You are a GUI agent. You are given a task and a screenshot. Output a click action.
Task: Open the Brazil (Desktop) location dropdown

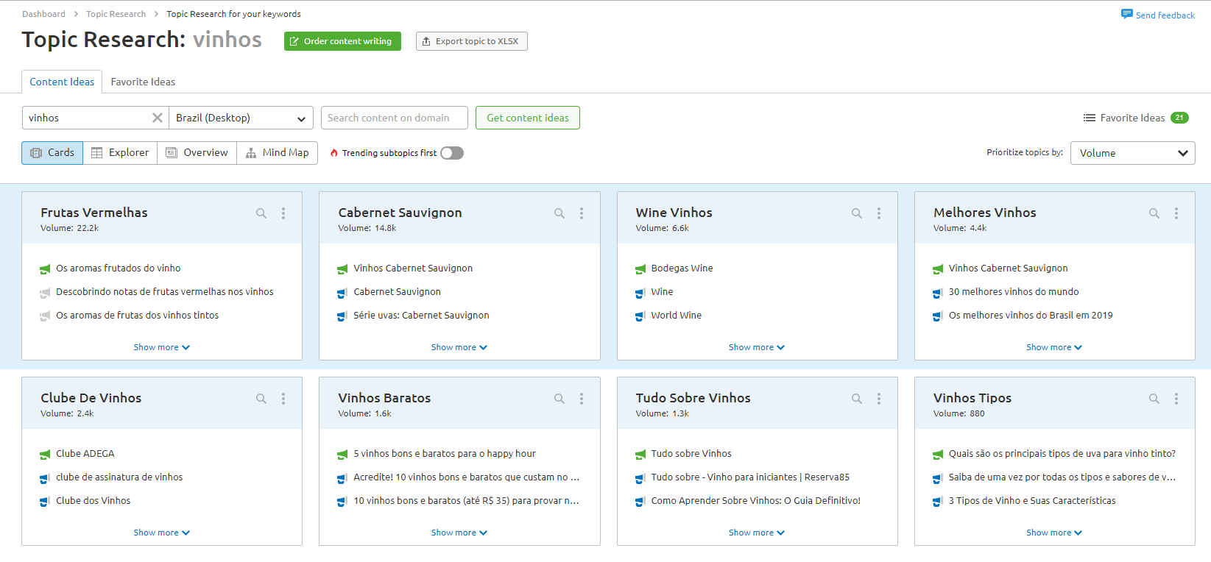point(241,118)
